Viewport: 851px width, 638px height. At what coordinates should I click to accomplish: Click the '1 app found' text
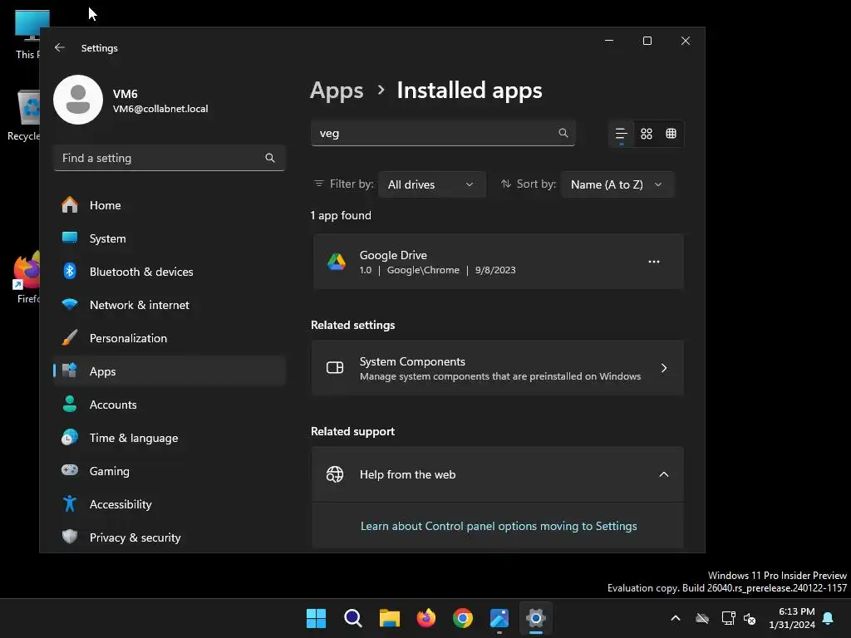341,215
